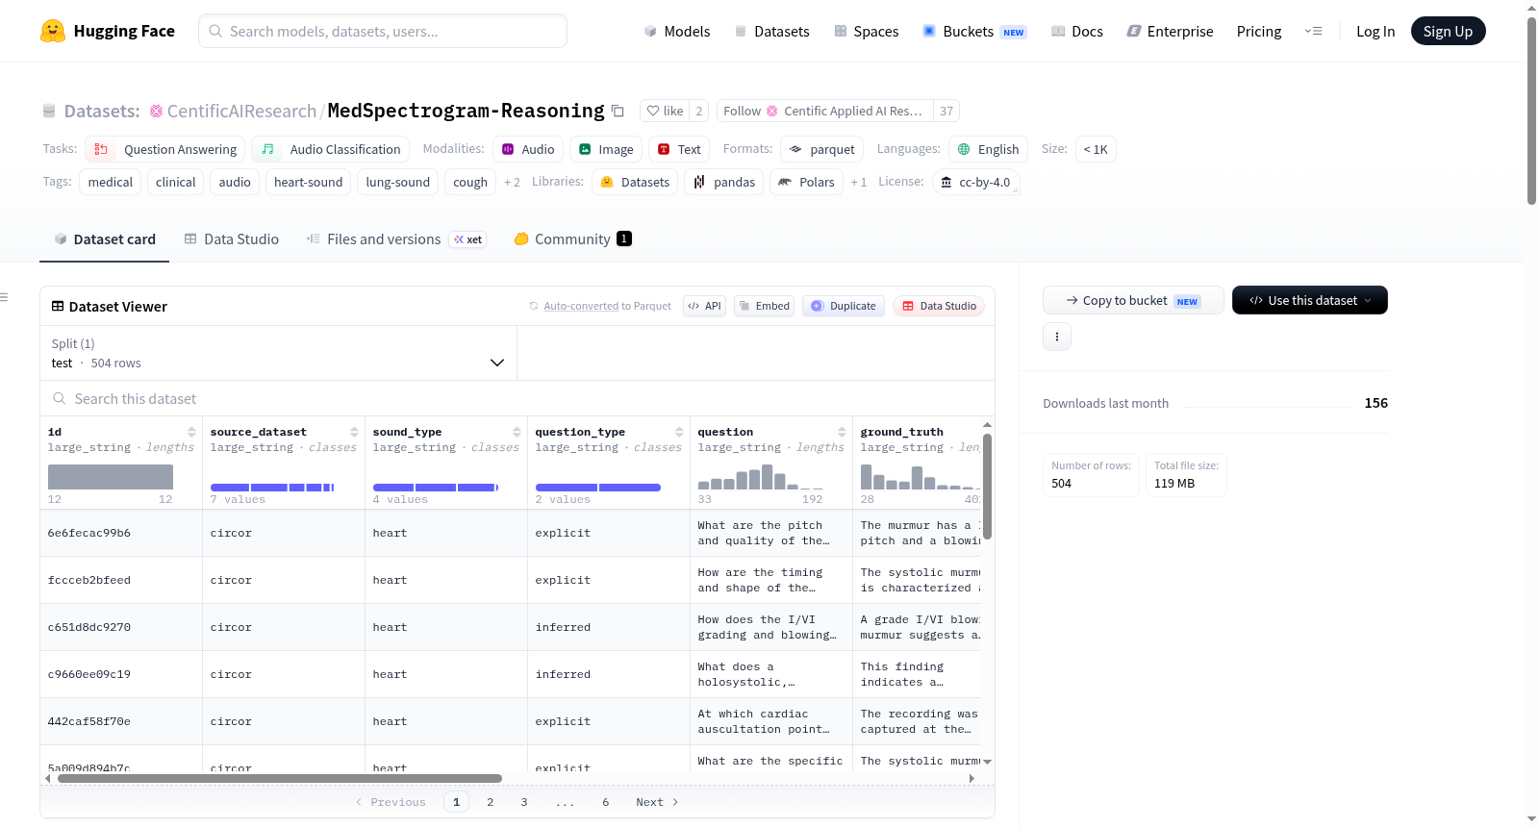1539x828 pixels.
Task: Sort by the id column
Action: [x=191, y=432]
